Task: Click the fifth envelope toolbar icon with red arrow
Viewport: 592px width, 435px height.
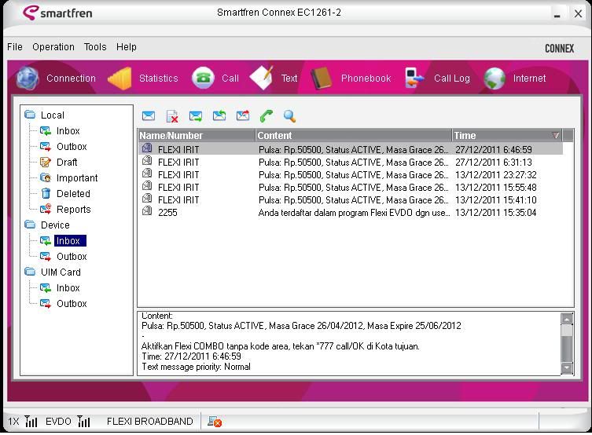Action: 243,115
